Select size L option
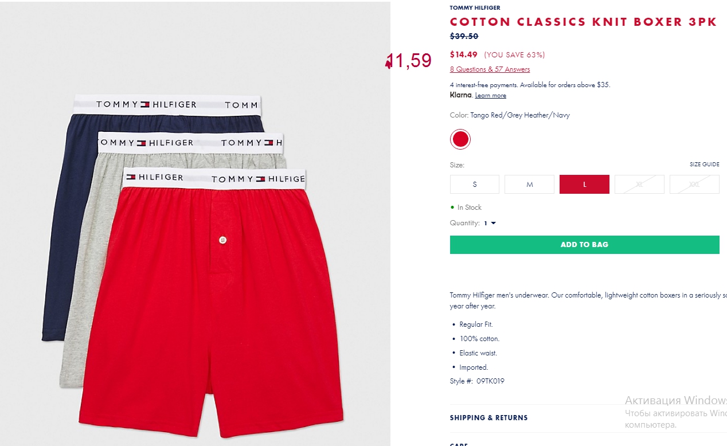 (x=584, y=185)
